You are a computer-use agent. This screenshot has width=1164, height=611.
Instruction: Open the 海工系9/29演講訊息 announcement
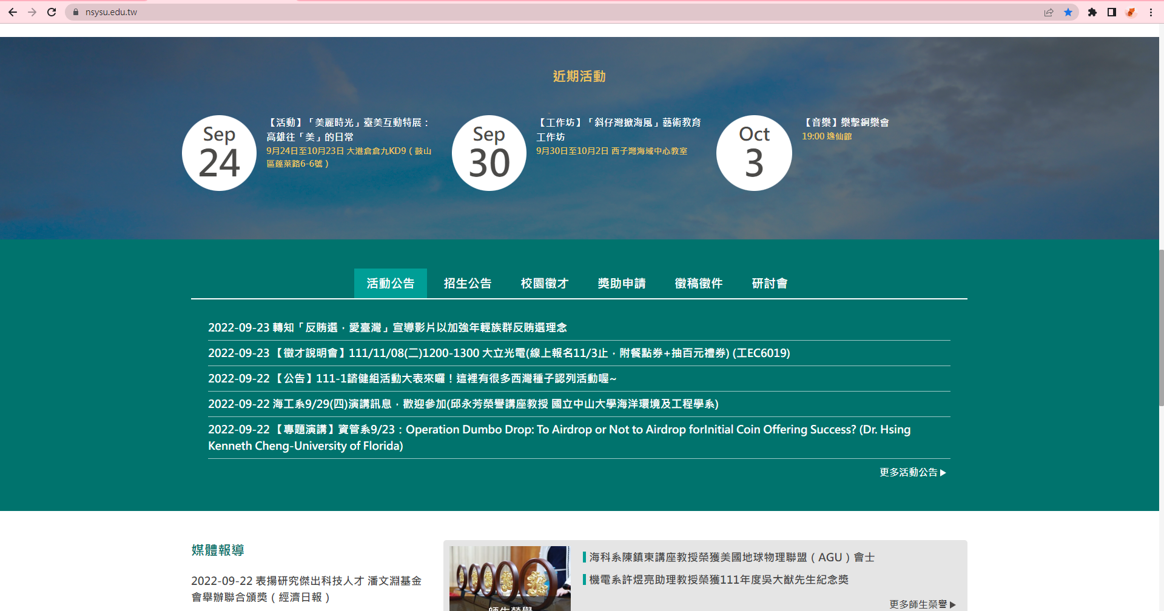(463, 404)
